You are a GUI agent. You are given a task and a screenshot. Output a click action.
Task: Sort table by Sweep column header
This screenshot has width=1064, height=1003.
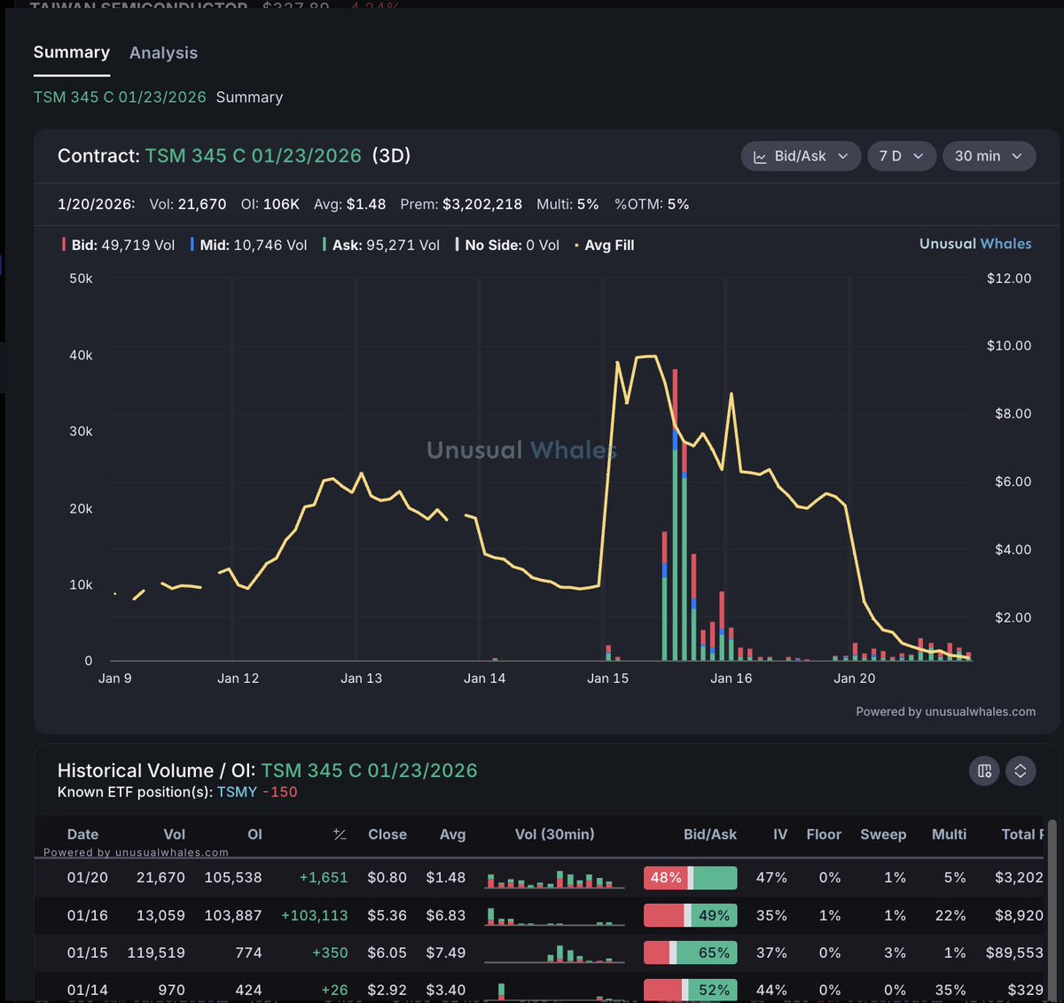[x=883, y=835]
